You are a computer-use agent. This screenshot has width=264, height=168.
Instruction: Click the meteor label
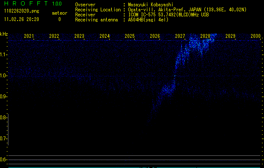click(60, 13)
